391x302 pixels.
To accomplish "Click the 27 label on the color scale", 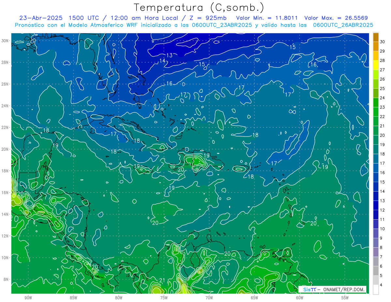I will pyautogui.click(x=383, y=70).
